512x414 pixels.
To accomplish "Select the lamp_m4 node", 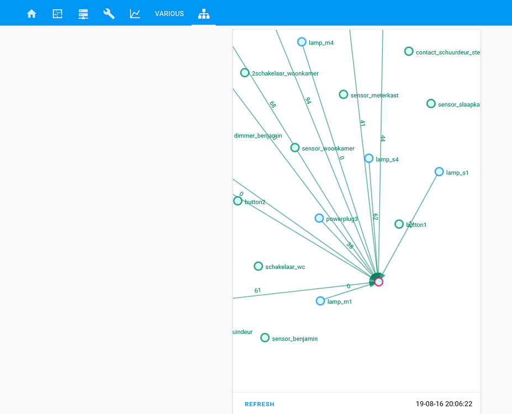I will pyautogui.click(x=302, y=41).
